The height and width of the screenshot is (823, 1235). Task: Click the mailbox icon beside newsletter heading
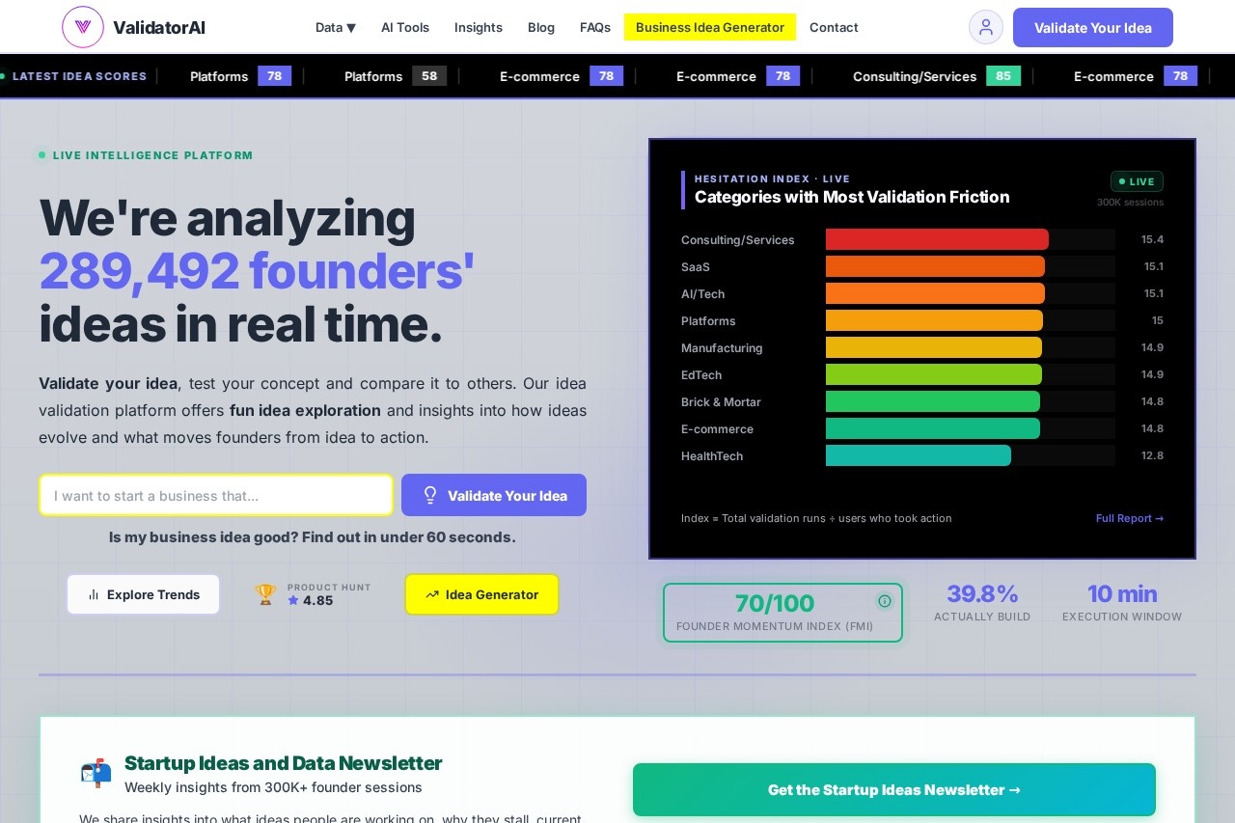(96, 773)
